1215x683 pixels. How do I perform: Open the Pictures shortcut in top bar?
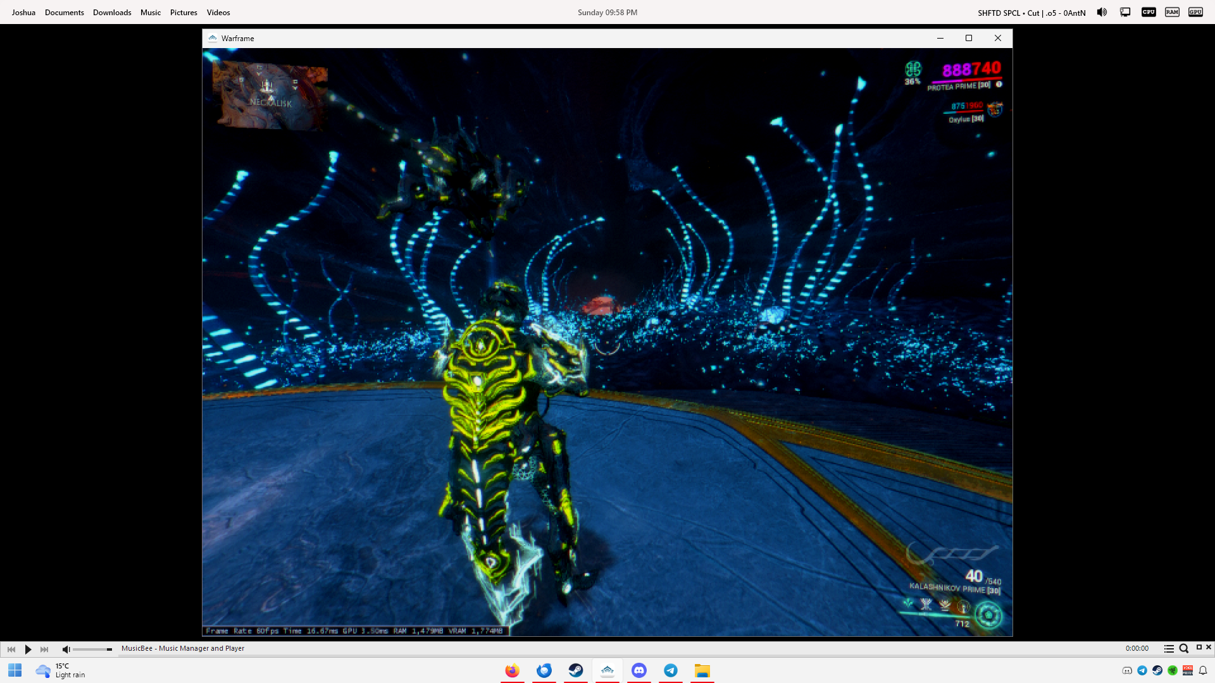coord(184,13)
